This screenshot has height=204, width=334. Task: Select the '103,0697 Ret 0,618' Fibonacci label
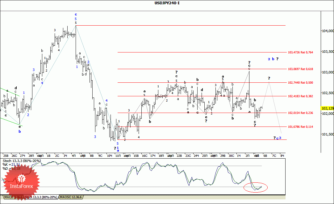pos(300,69)
